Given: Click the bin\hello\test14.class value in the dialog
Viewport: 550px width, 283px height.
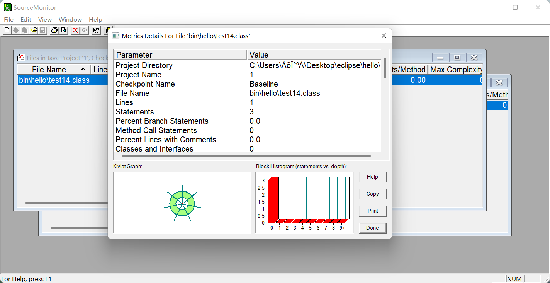Looking at the screenshot, I should tap(285, 93).
